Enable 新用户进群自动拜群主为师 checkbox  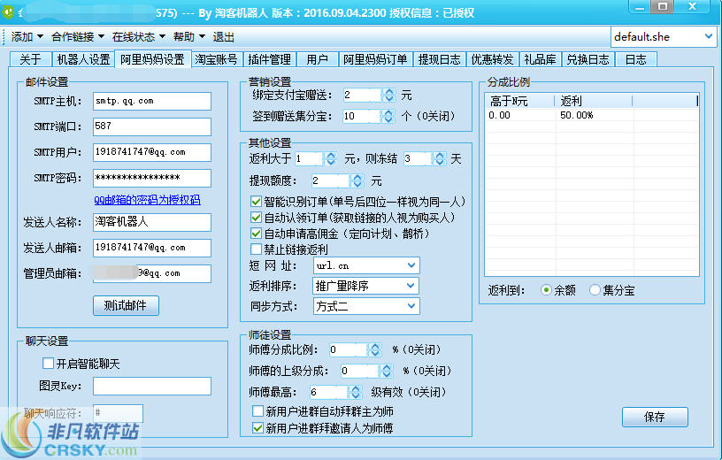(x=257, y=410)
